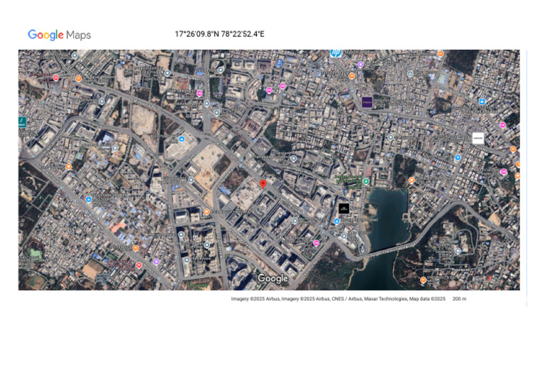Click the orange marker beside the top-left red hospital marker
545x386 pixels.
click(79, 79)
